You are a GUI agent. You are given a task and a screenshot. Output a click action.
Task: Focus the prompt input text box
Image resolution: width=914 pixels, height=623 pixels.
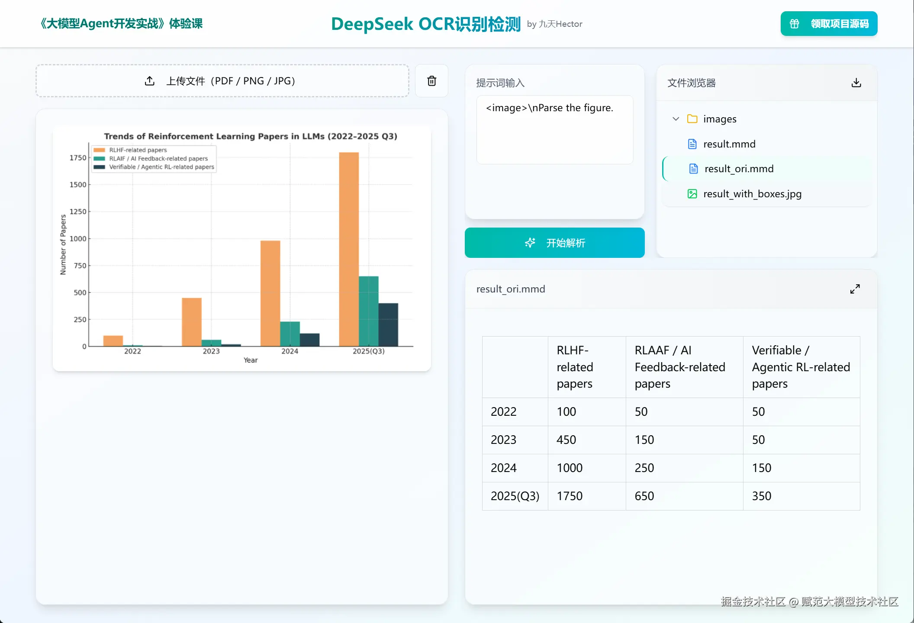(554, 130)
